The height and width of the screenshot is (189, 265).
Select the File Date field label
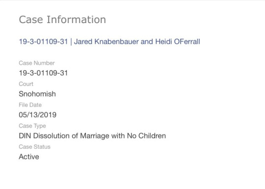(30, 105)
